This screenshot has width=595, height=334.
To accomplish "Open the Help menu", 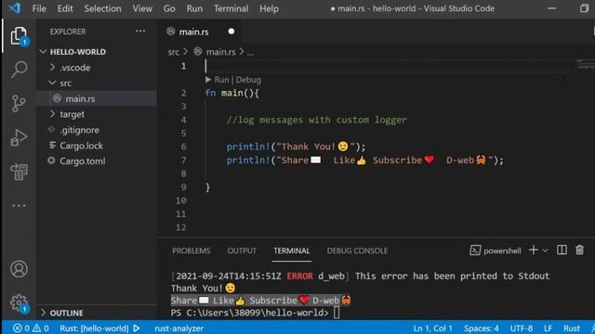I will click(x=269, y=8).
